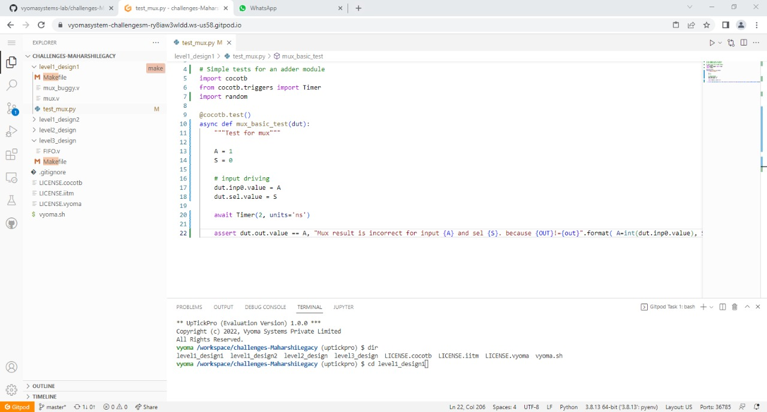Open the Accounts icon
Screen dimensions: 767x412
click(x=11, y=367)
